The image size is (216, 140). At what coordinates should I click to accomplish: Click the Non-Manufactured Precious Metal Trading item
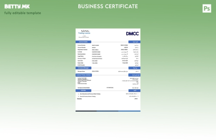tap(90, 94)
